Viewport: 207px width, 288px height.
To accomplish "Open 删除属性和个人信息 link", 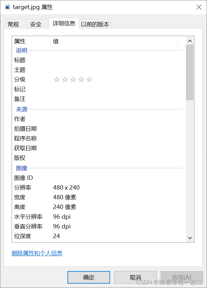I will 37,253.
